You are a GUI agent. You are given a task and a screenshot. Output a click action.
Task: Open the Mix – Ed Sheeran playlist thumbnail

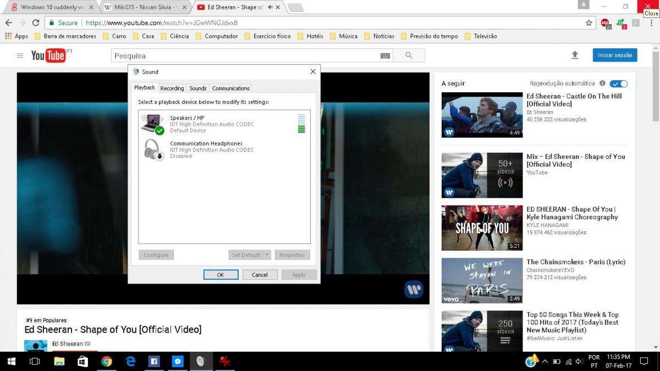482,175
